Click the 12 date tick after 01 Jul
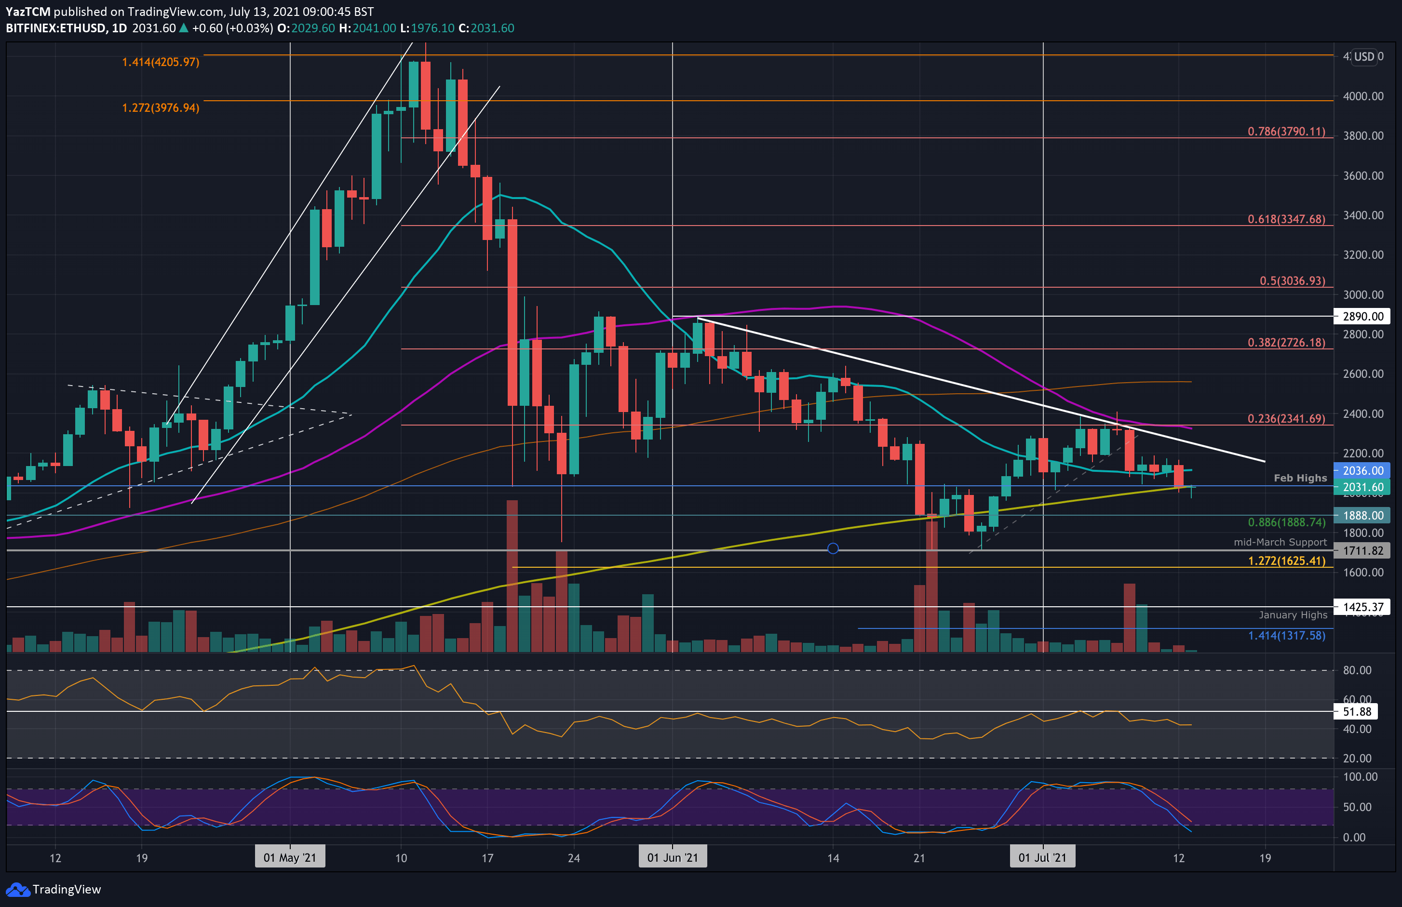The image size is (1402, 907). tap(1178, 857)
